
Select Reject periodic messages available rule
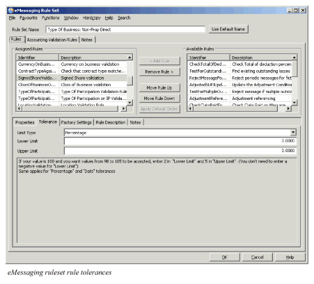(240, 78)
